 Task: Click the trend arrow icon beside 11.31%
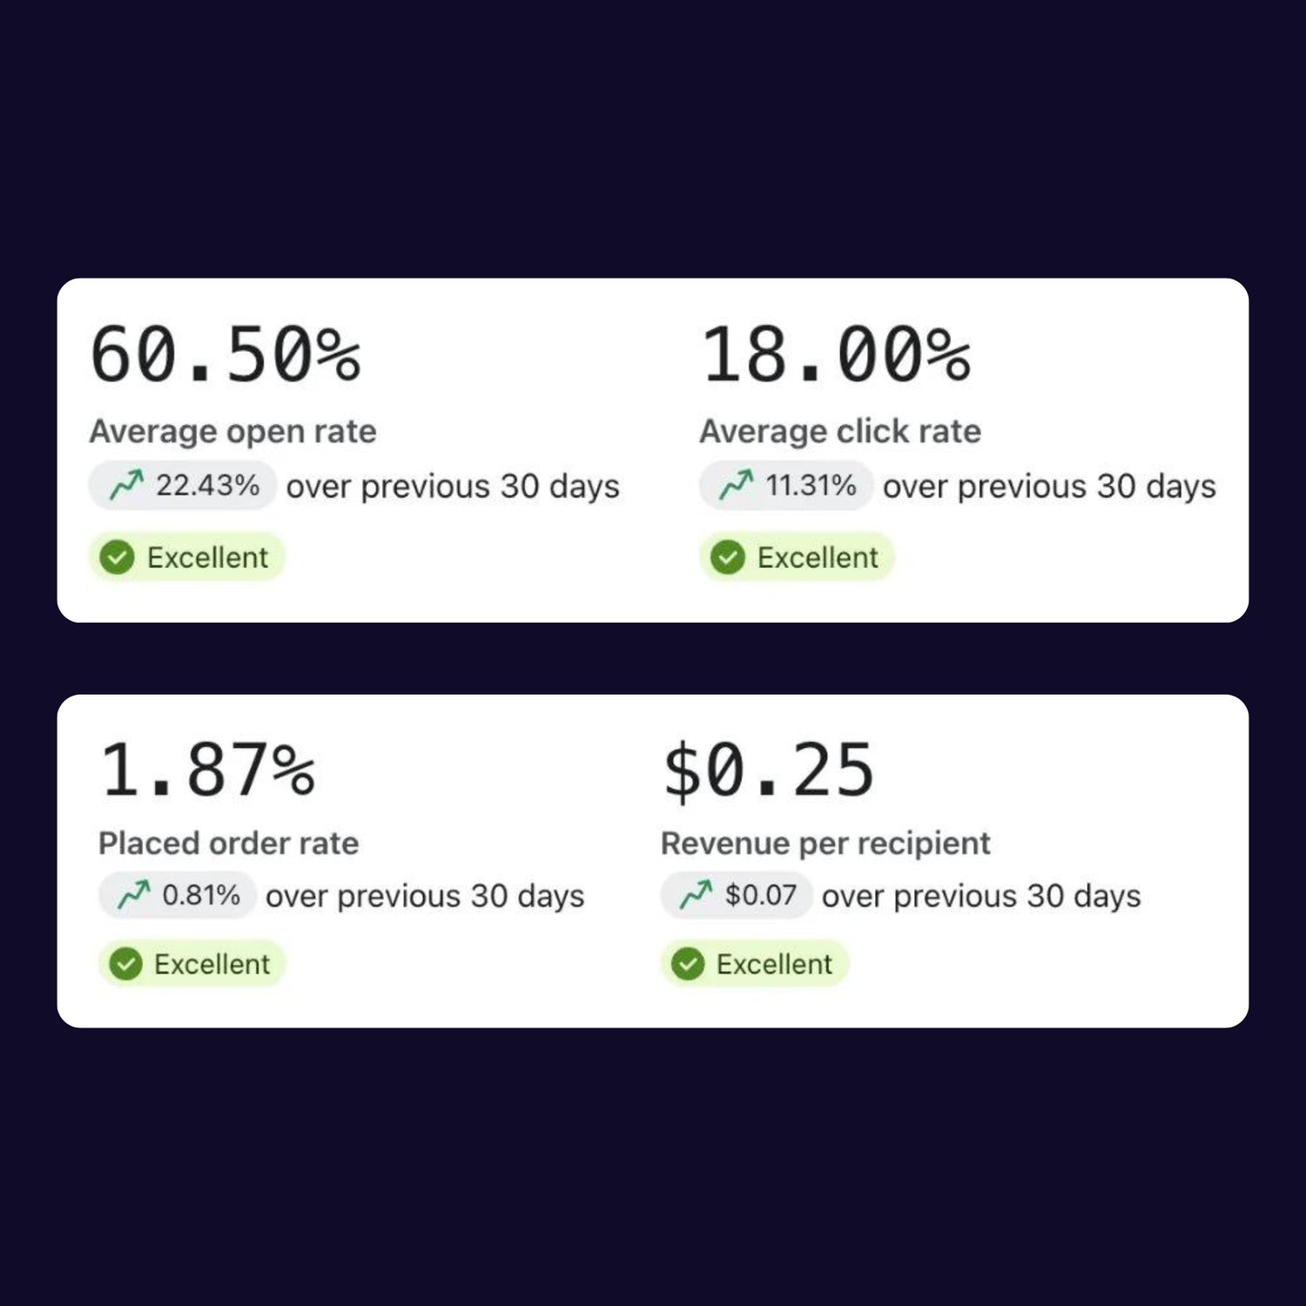point(736,485)
